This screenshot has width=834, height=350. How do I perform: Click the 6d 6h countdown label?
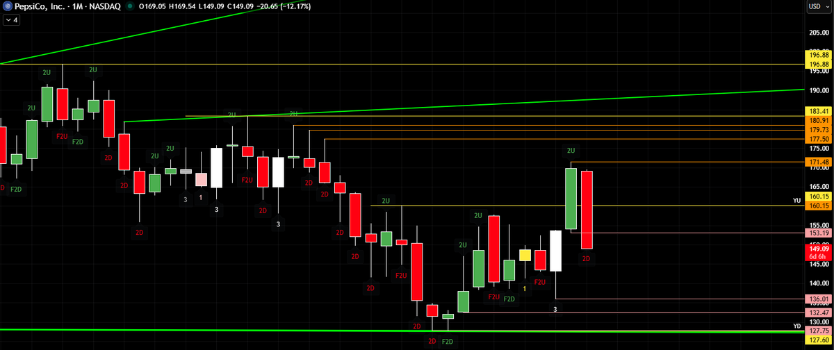817,257
